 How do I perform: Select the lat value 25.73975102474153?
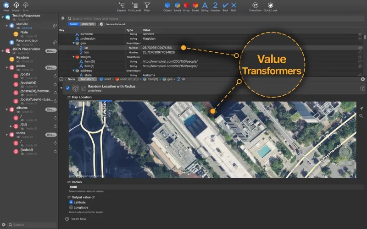tap(157, 48)
